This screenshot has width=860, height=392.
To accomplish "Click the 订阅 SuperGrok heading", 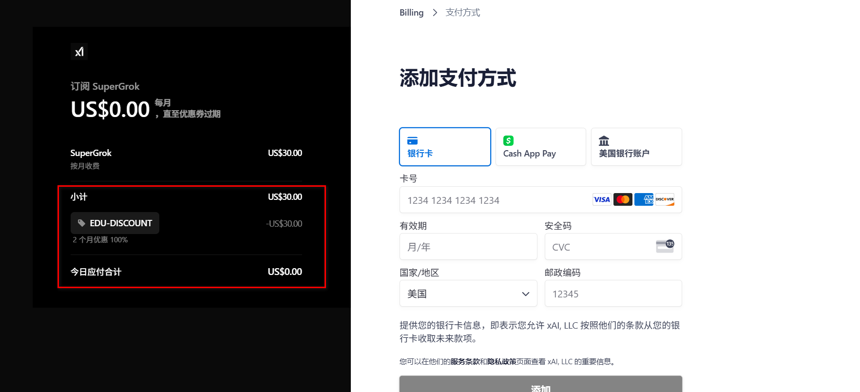I will coord(105,86).
